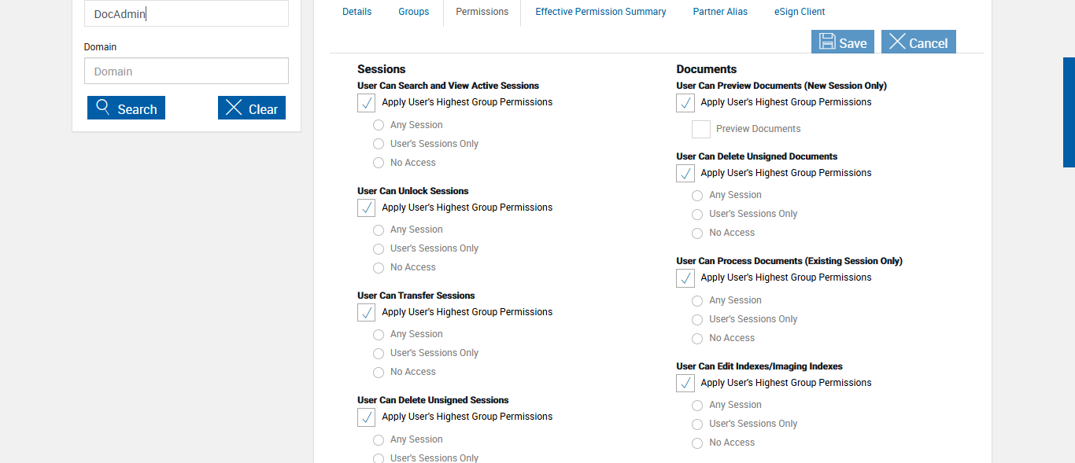
Task: Click the X icon on Cancel button
Action: click(x=897, y=42)
